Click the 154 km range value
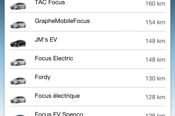175x116 pixels. click(155, 22)
